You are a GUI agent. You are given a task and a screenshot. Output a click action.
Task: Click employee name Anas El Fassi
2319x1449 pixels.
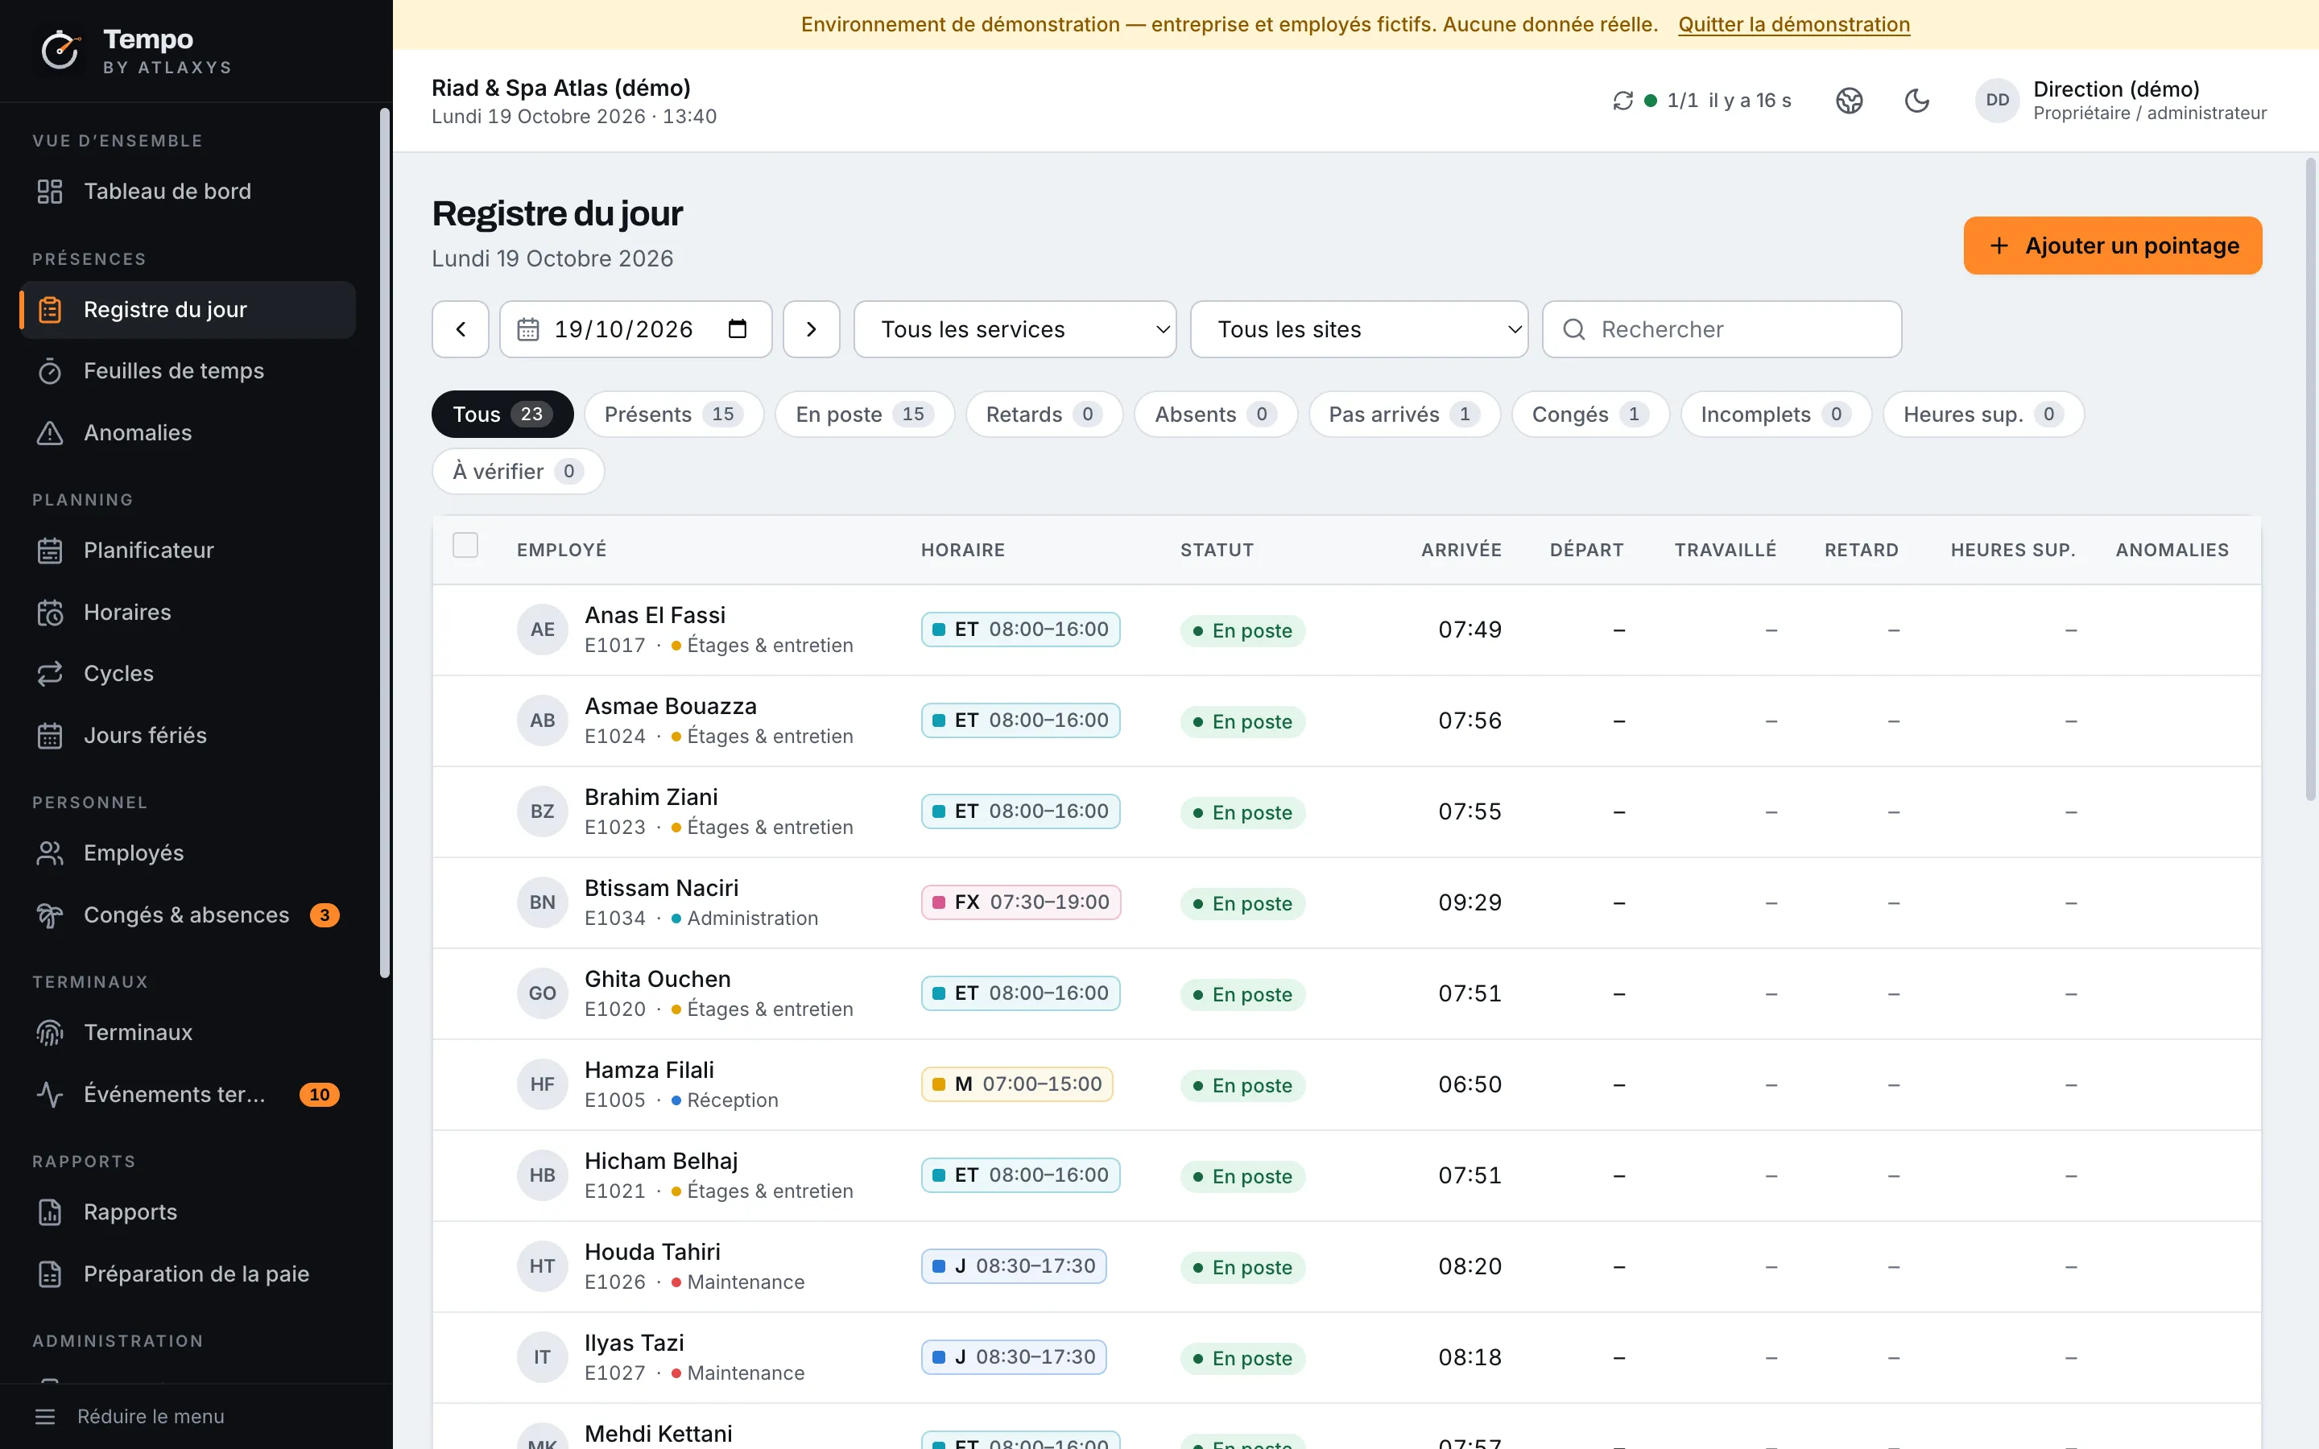coord(655,615)
